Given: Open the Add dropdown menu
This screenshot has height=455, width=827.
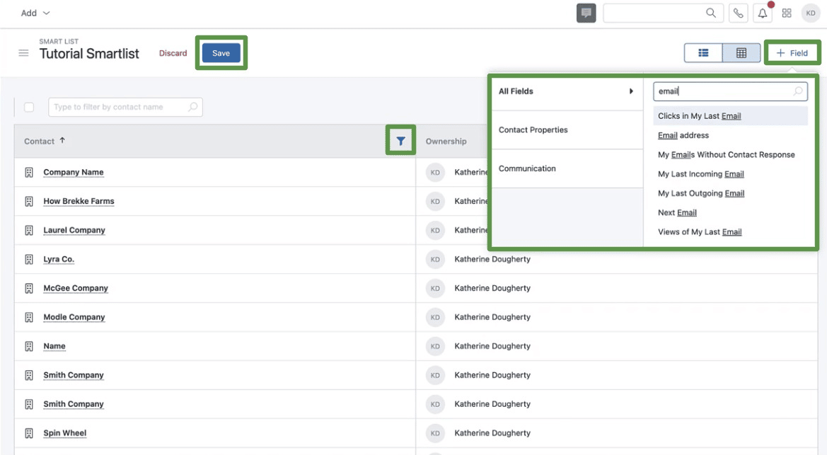Looking at the screenshot, I should point(35,13).
